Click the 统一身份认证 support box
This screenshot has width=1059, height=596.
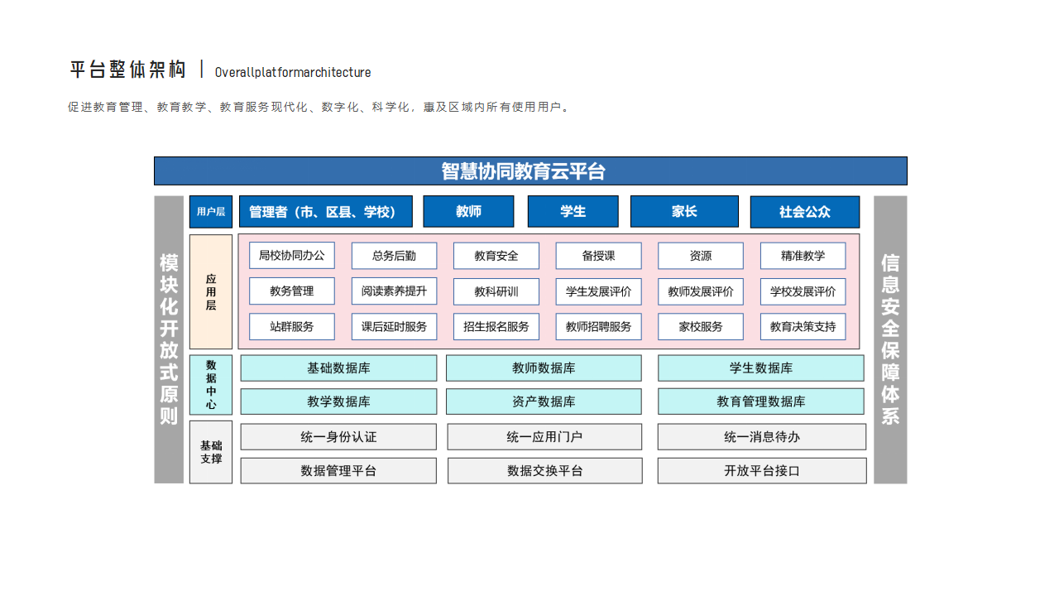coord(338,437)
